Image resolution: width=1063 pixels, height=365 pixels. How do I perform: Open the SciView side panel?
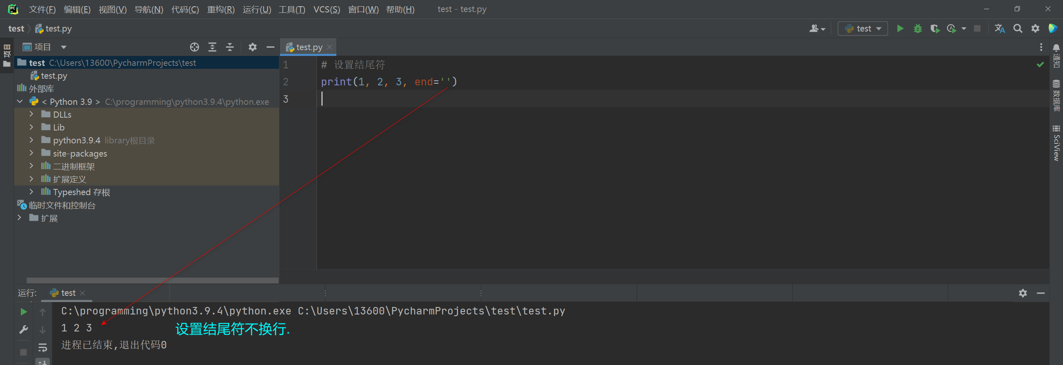(1056, 143)
